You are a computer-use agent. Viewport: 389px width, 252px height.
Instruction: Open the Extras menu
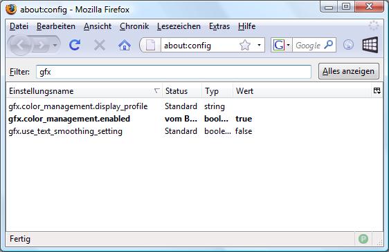[x=219, y=26]
